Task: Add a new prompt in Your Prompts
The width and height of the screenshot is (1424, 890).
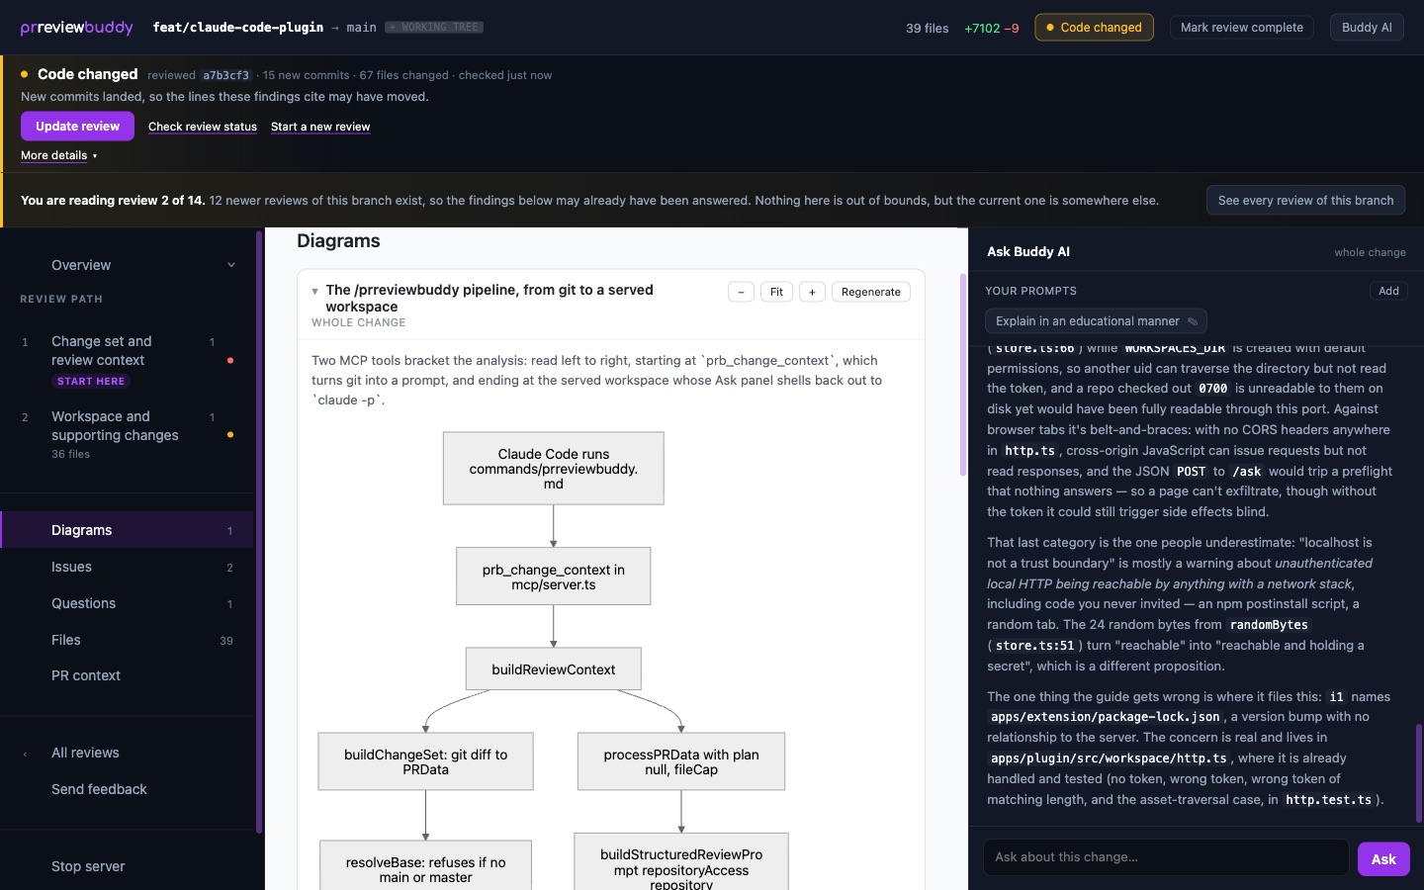Action: coord(1388,291)
